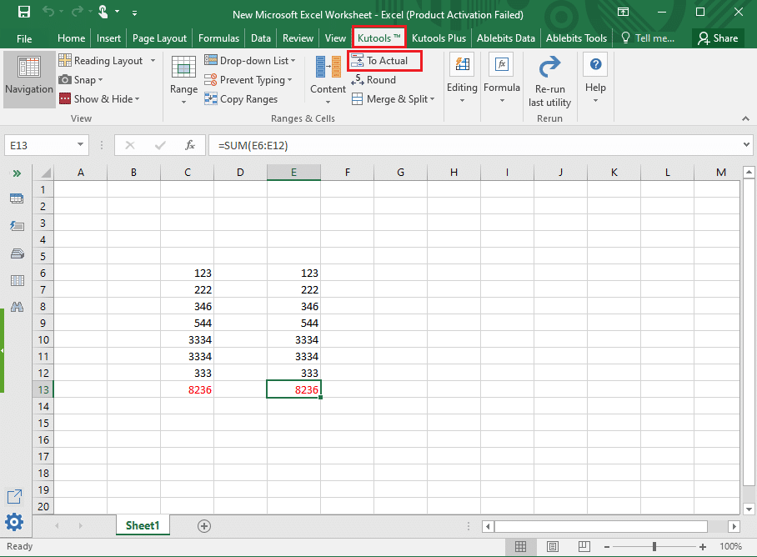Add a new sheet with plus button
Screen dimensions: 757x557
click(204, 526)
